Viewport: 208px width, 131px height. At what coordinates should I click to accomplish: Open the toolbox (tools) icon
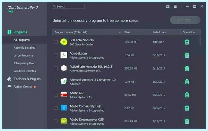168,6
